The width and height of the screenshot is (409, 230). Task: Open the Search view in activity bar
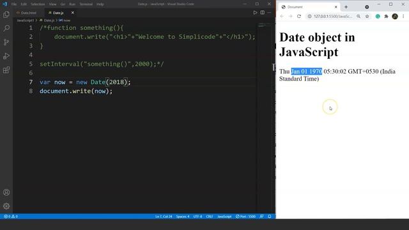coord(6,28)
